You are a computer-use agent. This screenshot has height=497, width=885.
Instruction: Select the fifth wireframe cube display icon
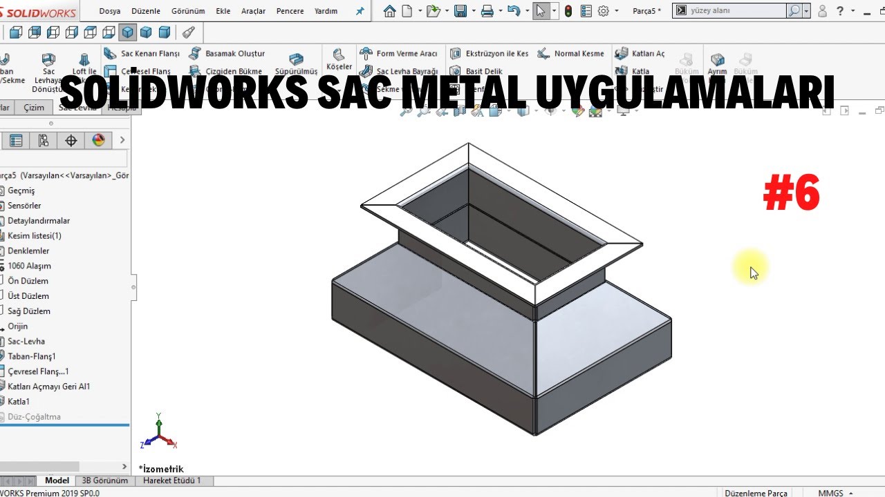tap(90, 32)
